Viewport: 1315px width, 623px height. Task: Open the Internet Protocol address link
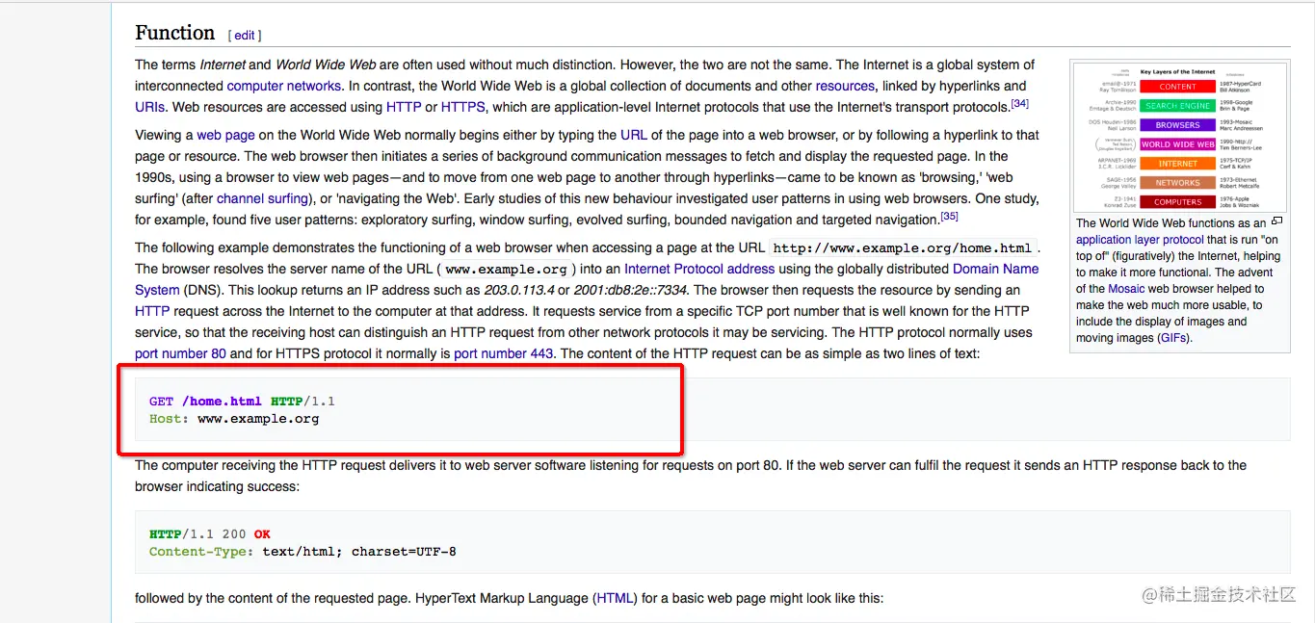699,269
